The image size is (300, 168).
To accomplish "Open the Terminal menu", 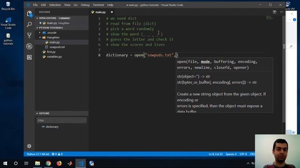I will click(x=98, y=5).
